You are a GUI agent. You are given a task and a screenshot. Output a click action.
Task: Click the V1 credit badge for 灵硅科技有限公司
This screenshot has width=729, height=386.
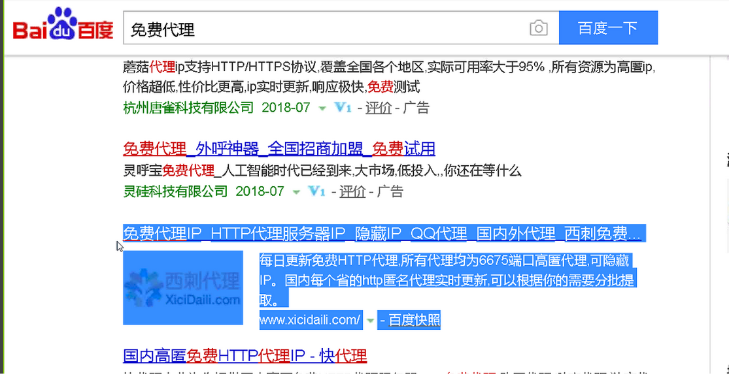316,191
